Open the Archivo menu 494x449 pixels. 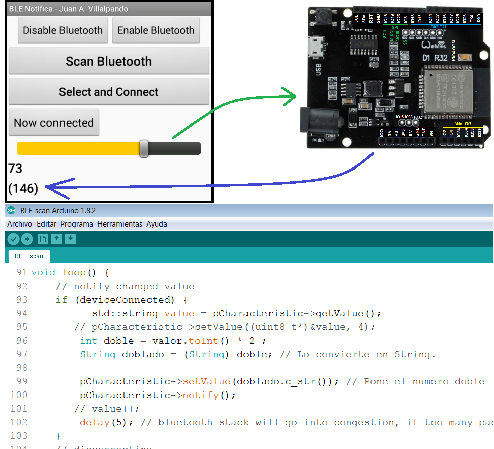pos(20,224)
